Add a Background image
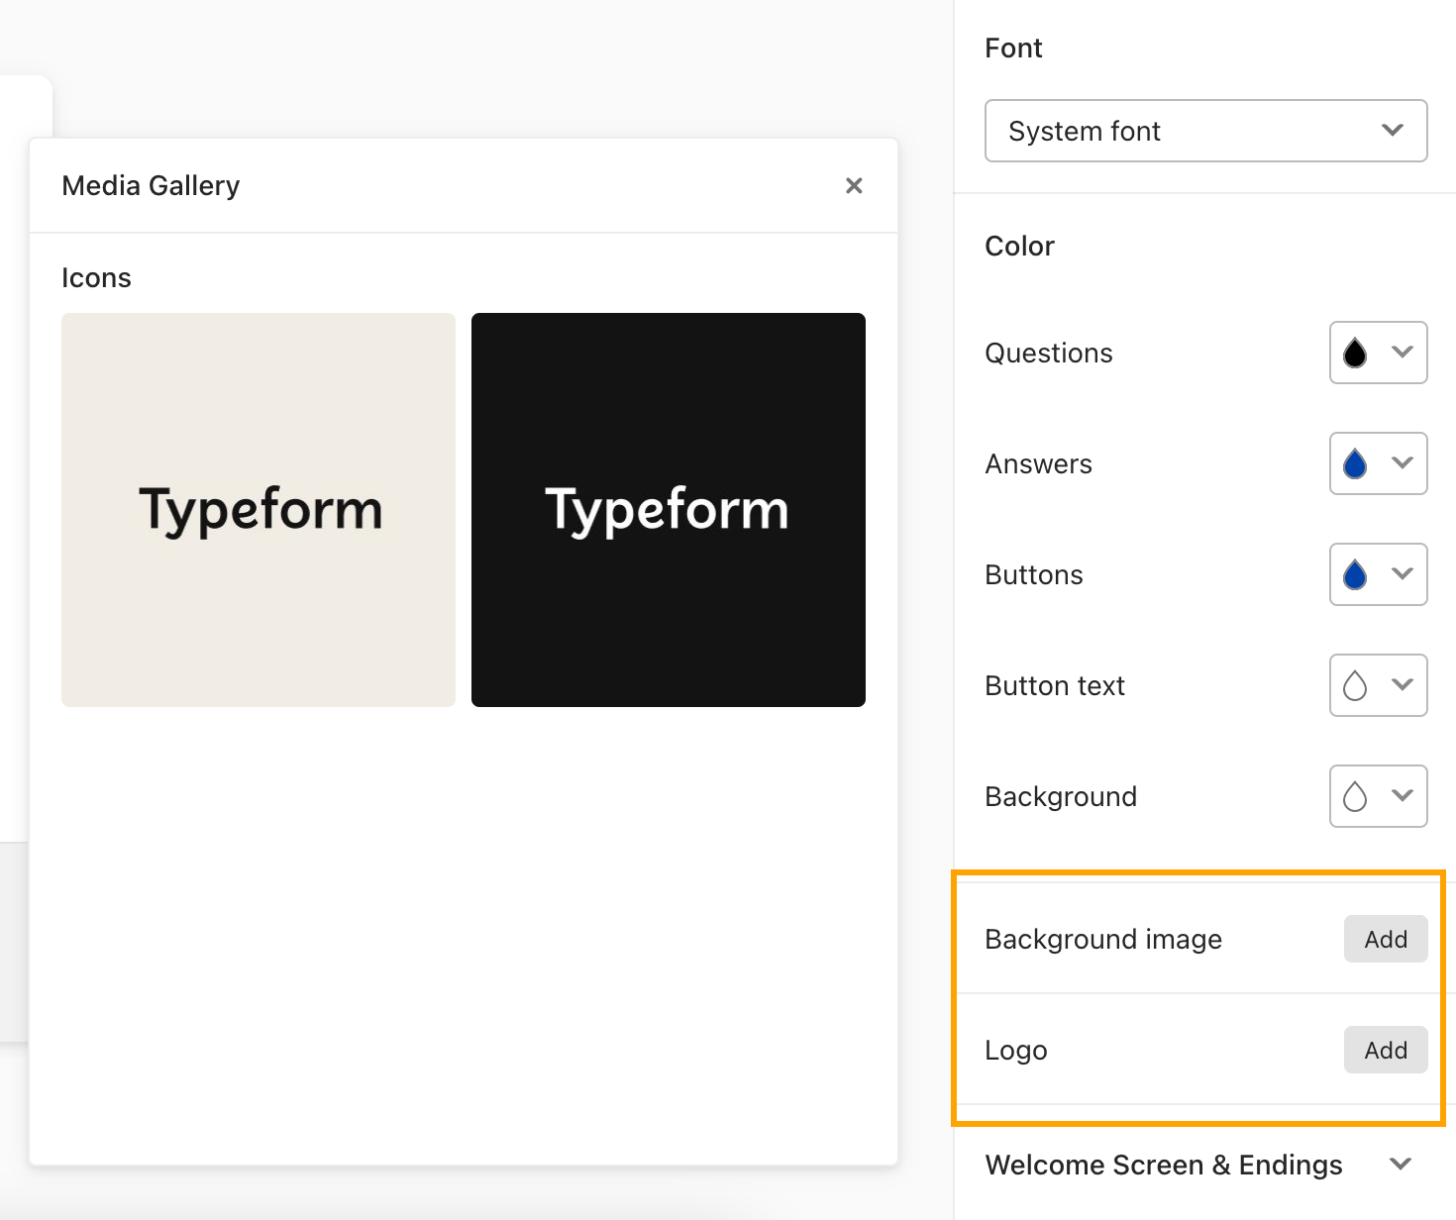The height and width of the screenshot is (1220, 1456). coord(1386,939)
